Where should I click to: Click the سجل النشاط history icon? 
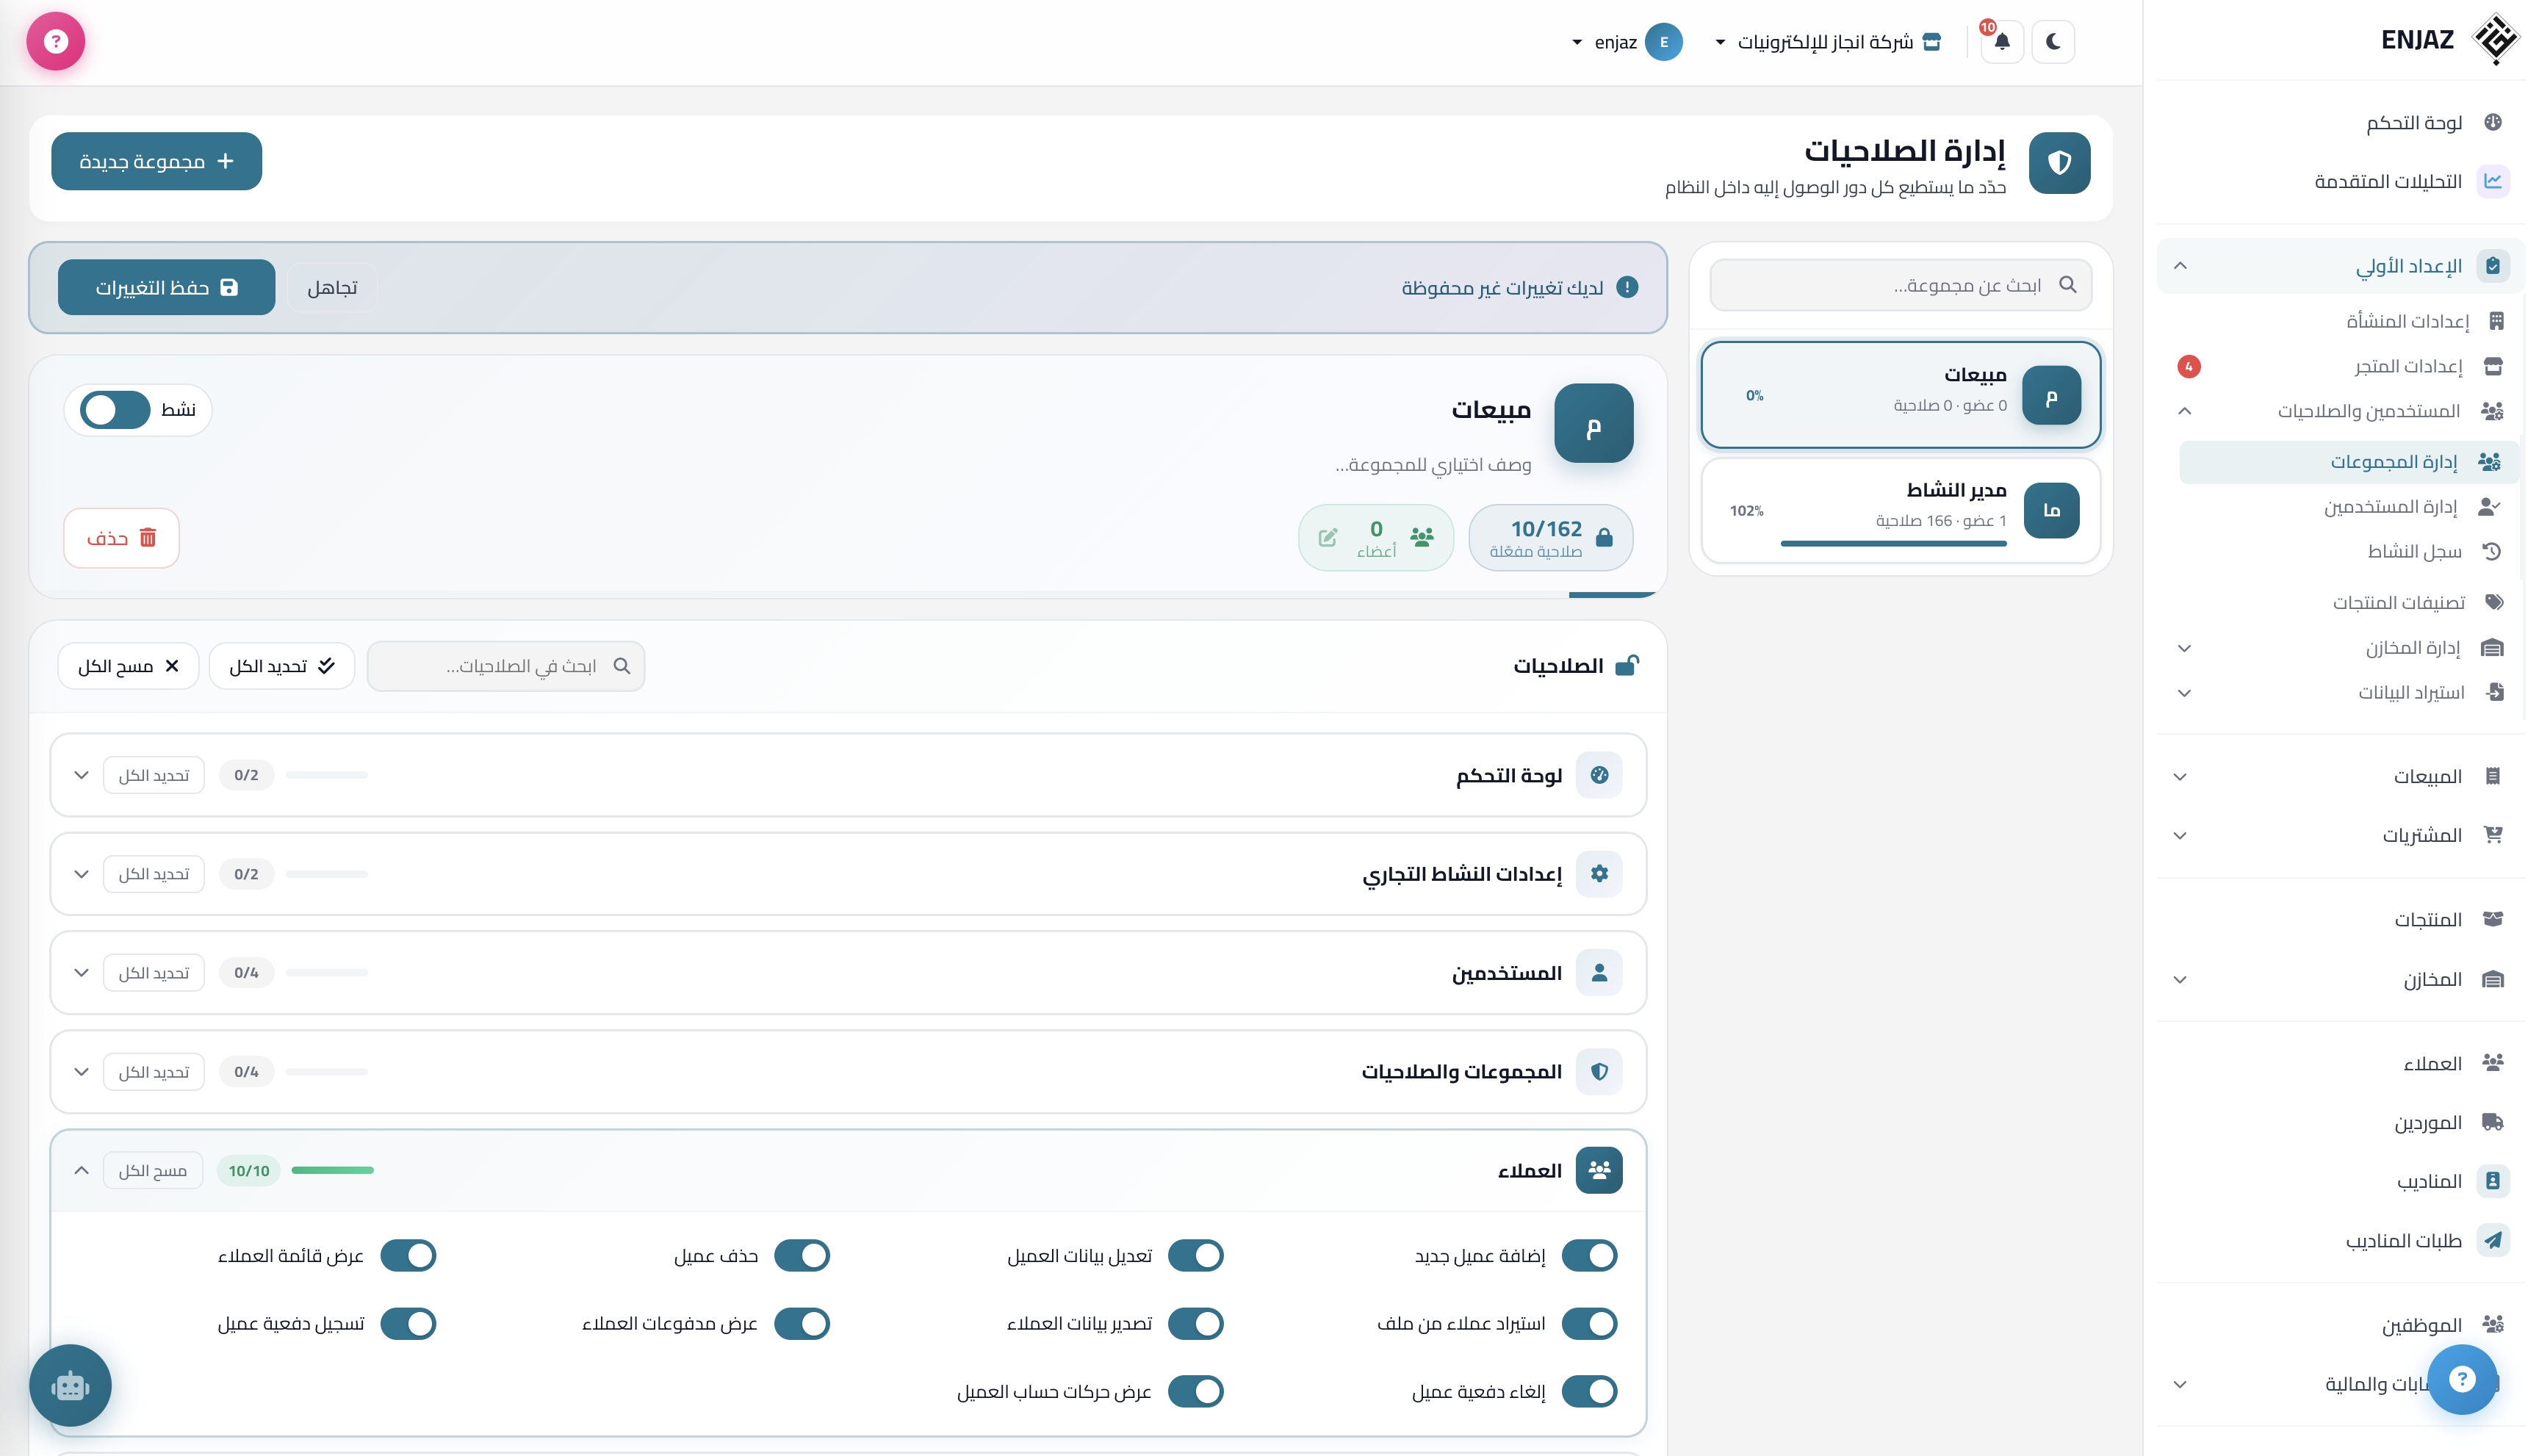2492,551
